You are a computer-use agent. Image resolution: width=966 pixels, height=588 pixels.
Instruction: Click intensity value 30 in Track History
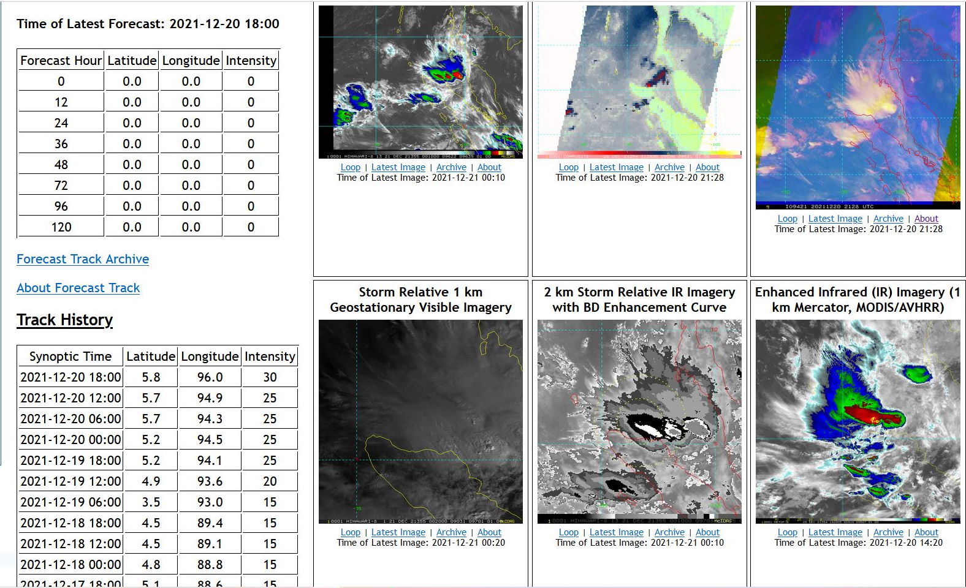click(270, 377)
